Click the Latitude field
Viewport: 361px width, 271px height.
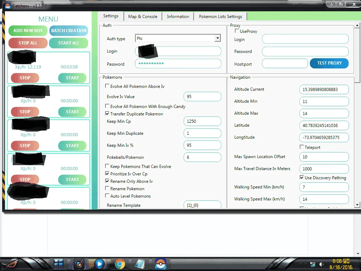pyautogui.click(x=324, y=125)
